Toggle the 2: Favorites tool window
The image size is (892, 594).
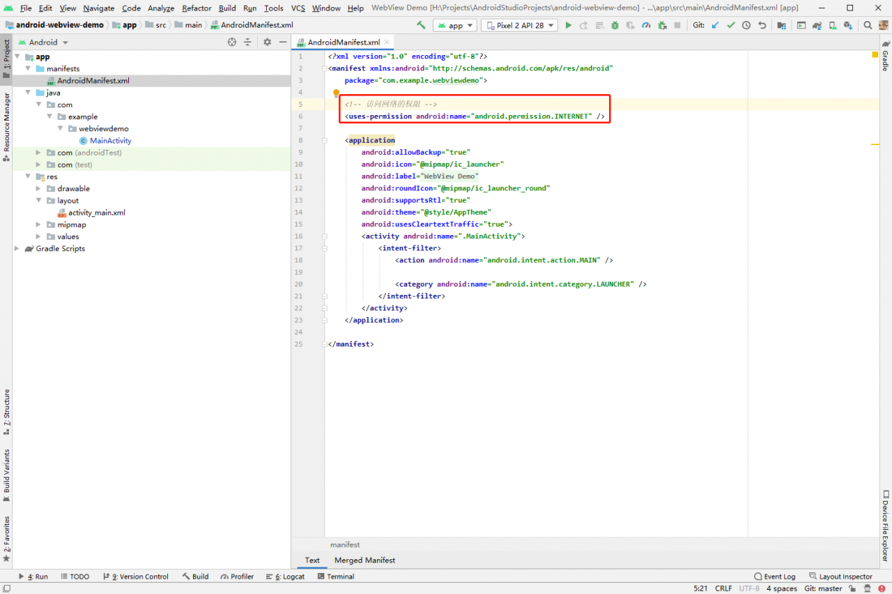coord(6,538)
